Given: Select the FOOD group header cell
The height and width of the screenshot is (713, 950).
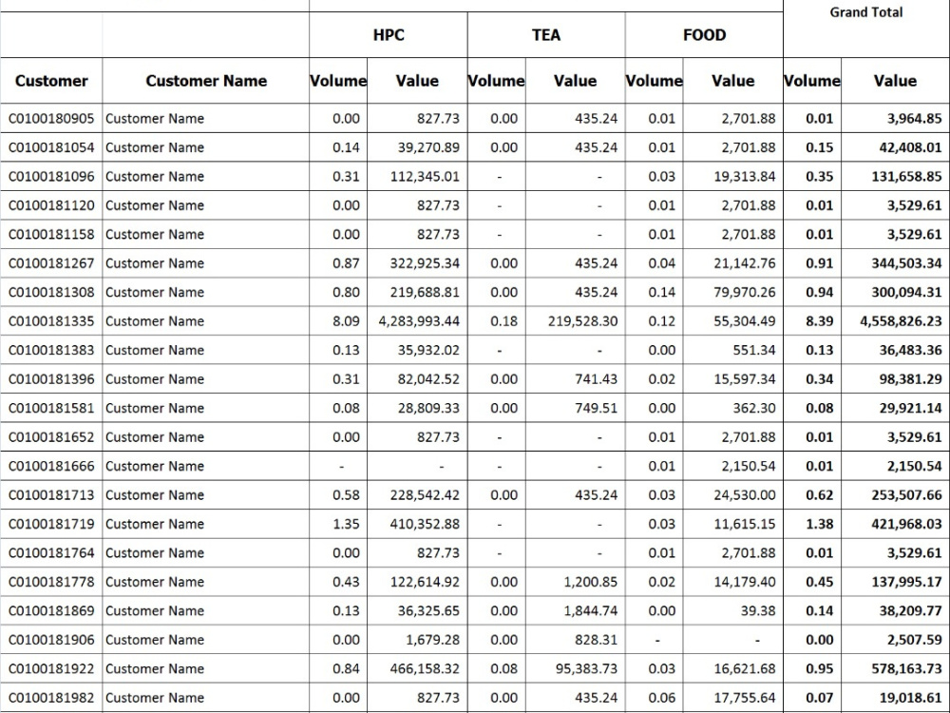Looking at the screenshot, I should pos(704,35).
